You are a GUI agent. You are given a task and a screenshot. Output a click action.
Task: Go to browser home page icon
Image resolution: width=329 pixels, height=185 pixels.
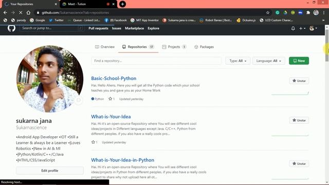(x=28, y=12)
